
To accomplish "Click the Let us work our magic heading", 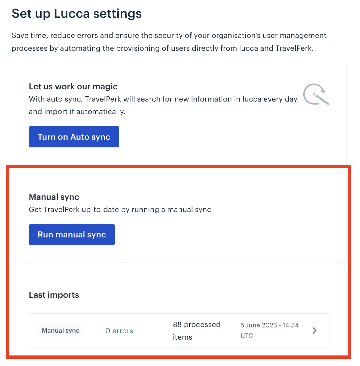I will pos(73,86).
